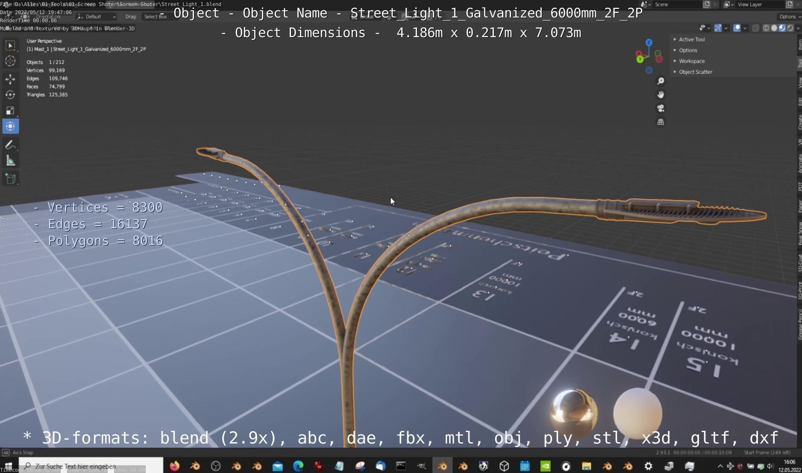
Task: Select the Add Cube tool
Action: (10, 179)
